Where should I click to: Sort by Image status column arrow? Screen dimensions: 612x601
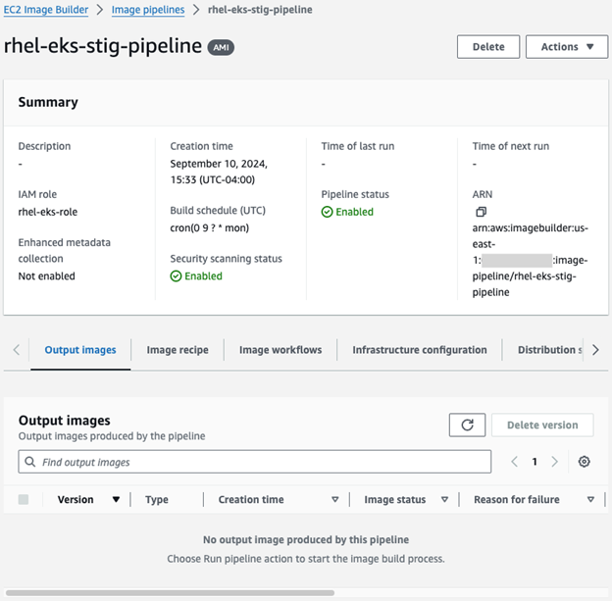[444, 499]
